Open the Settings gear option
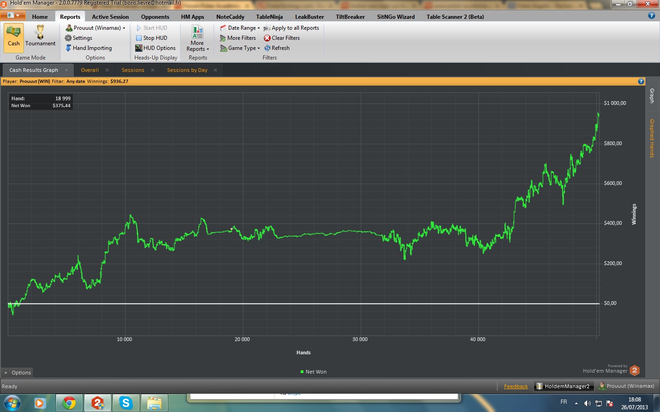 click(78, 38)
